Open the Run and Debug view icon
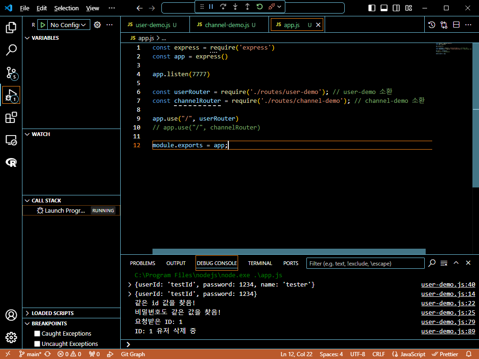Screen dimensions: 479x359 (x=11, y=95)
